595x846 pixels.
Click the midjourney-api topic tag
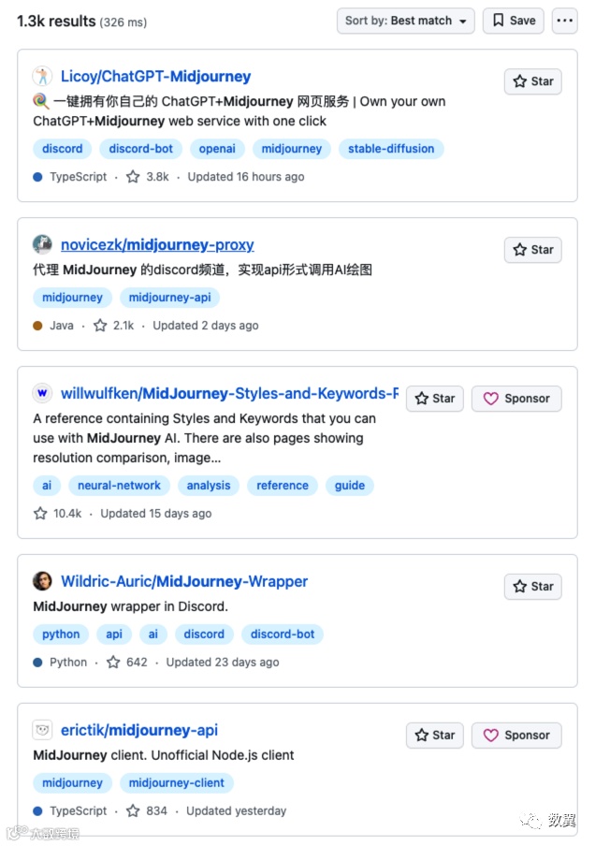(169, 298)
